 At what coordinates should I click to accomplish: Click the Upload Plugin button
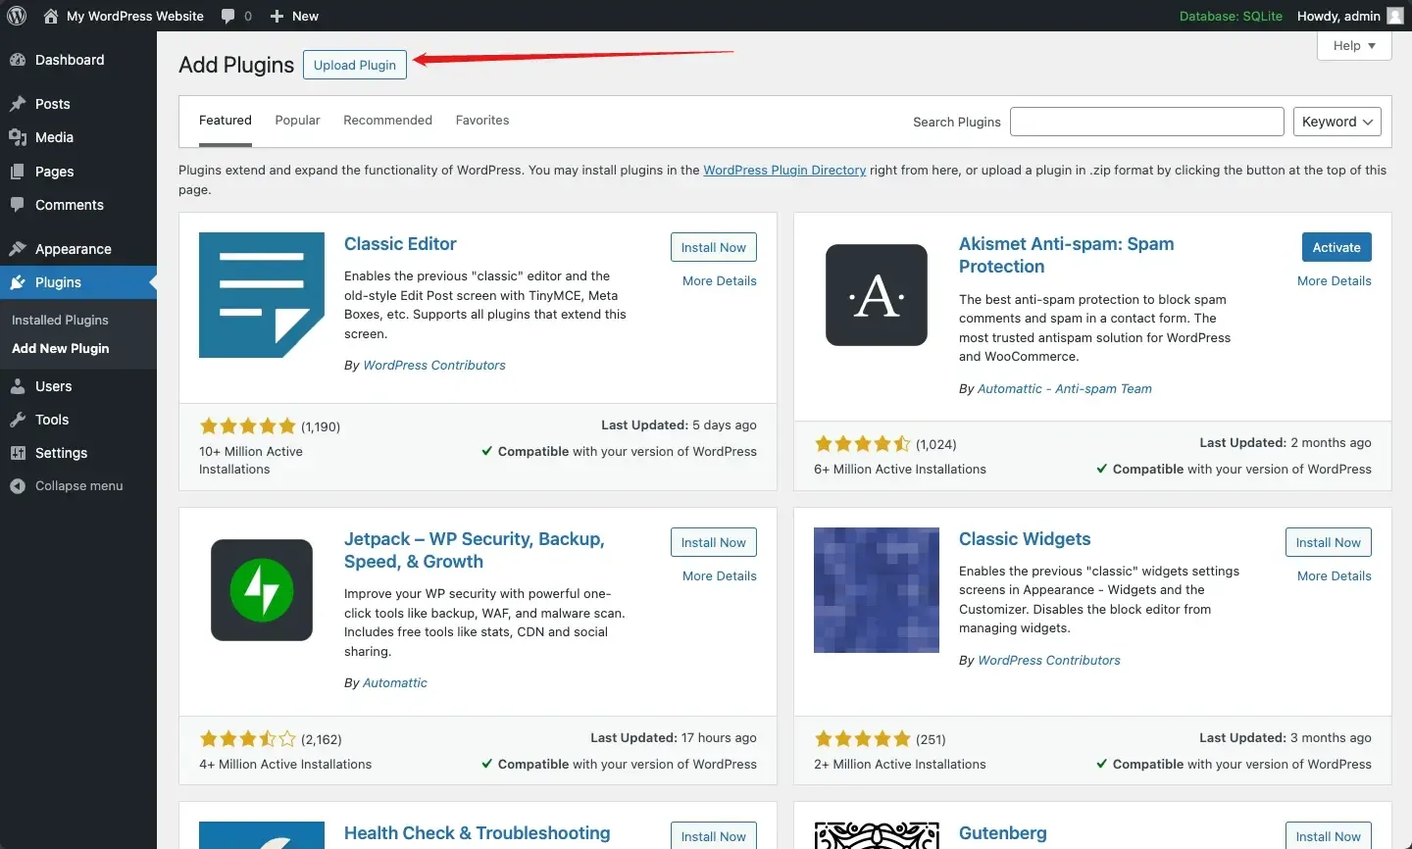click(355, 65)
